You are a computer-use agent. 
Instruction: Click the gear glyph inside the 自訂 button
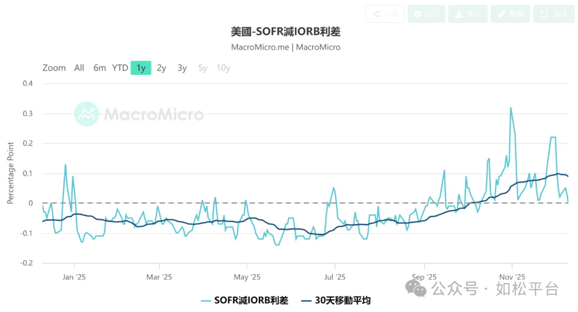tap(418, 13)
